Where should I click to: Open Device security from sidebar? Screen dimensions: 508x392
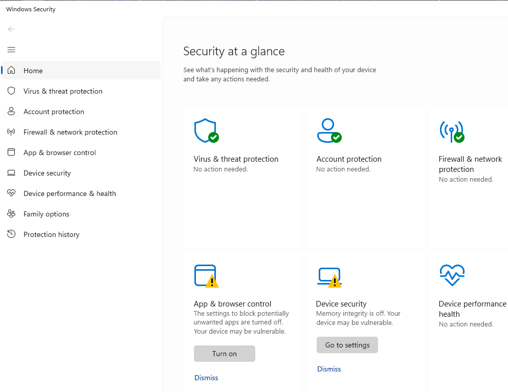point(81,172)
